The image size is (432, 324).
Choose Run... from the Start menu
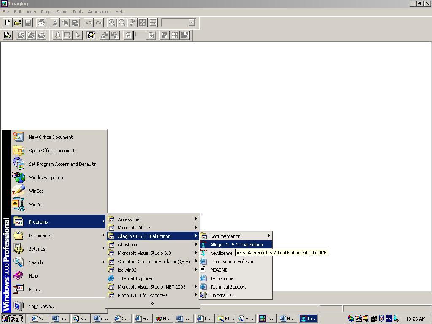point(59,289)
